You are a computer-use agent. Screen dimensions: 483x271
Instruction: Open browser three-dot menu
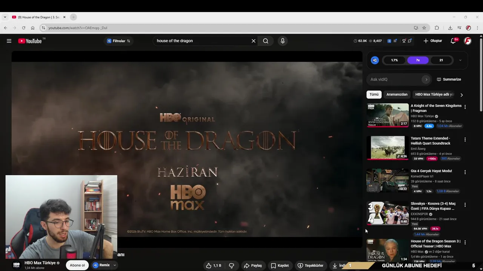pos(477,28)
